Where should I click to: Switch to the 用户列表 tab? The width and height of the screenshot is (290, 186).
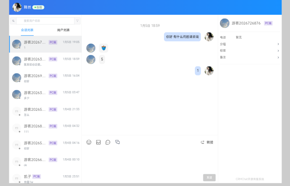tap(63, 30)
